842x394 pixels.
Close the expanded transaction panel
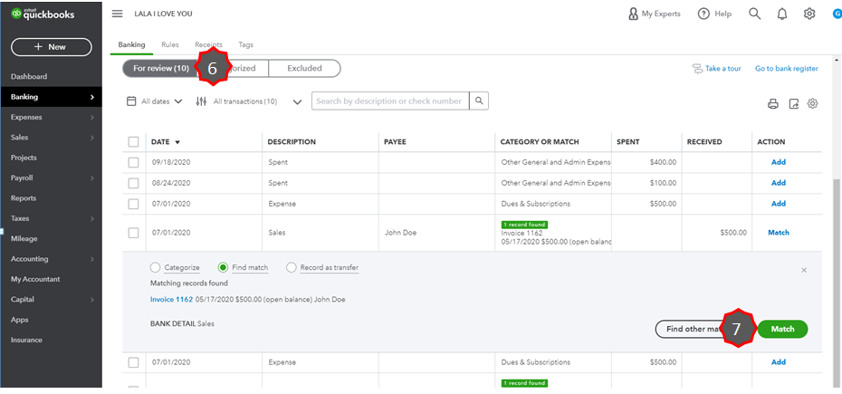click(x=804, y=270)
